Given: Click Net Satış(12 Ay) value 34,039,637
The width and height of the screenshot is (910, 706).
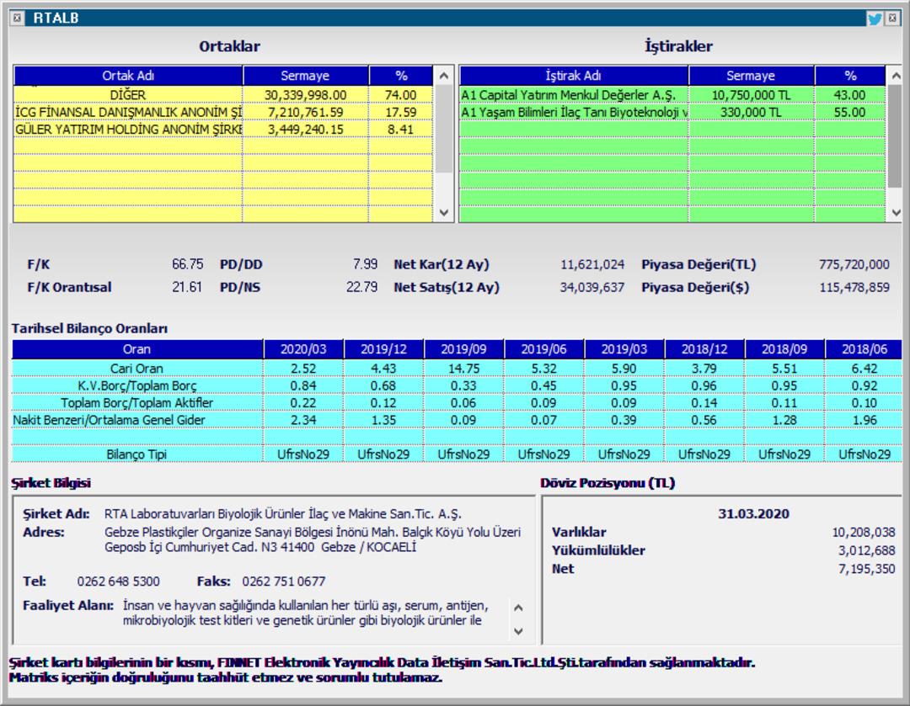Looking at the screenshot, I should 592,288.
